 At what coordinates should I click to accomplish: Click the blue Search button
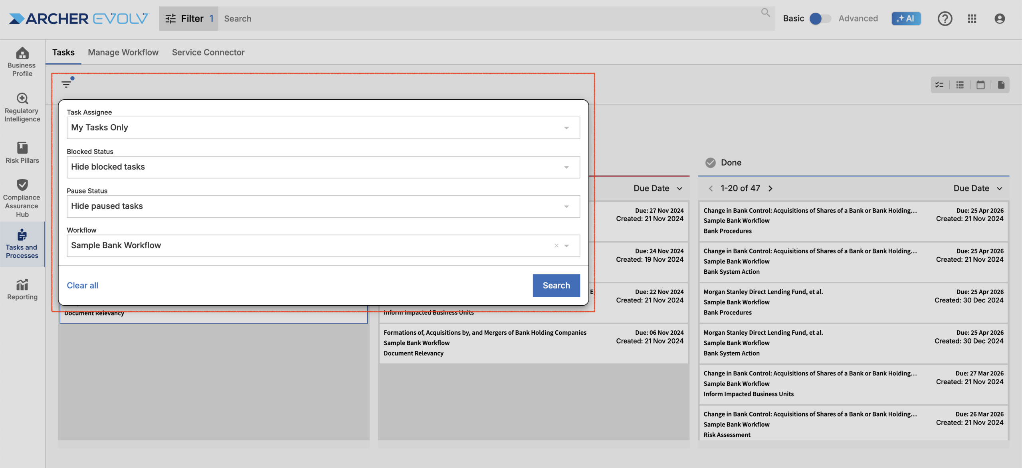click(556, 285)
